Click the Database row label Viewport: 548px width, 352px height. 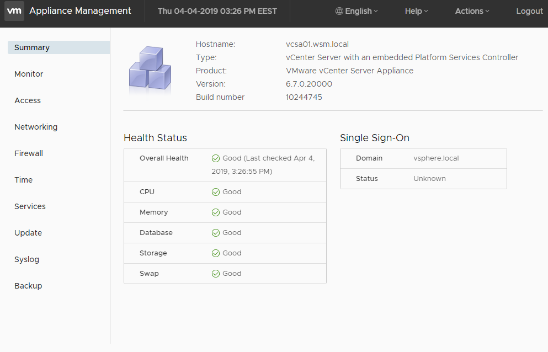tap(156, 233)
